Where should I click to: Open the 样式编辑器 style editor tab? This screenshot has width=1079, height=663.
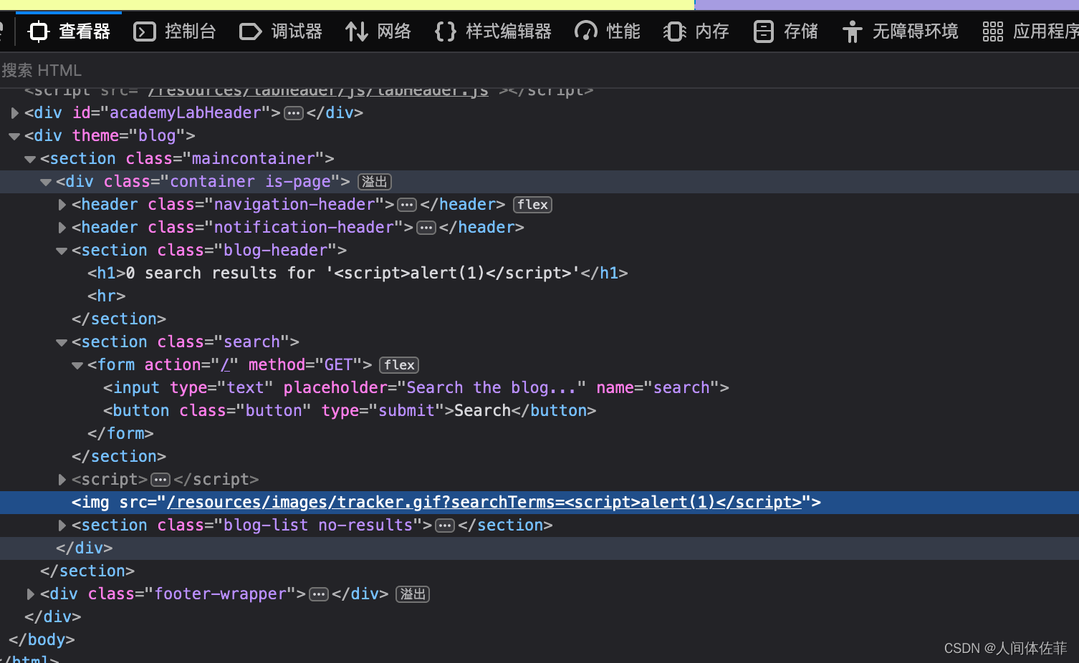pyautogui.click(x=493, y=32)
